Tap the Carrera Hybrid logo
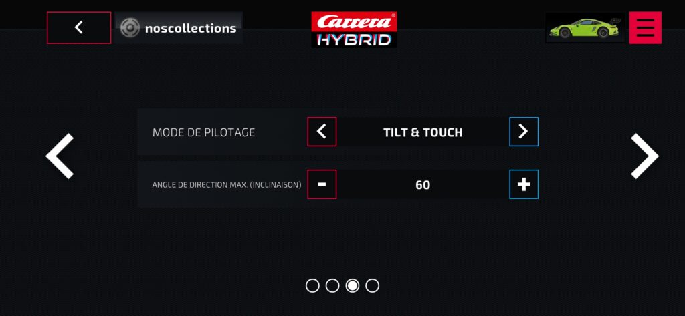The height and width of the screenshot is (316, 685). [354, 30]
